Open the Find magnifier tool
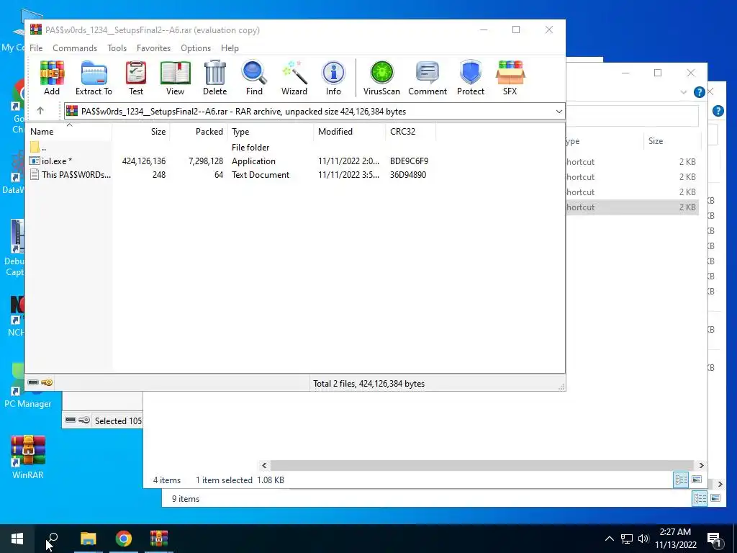Viewport: 737px width, 553px height. (x=254, y=78)
